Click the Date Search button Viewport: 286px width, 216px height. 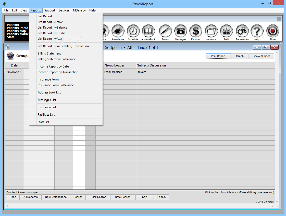[x=122, y=197]
